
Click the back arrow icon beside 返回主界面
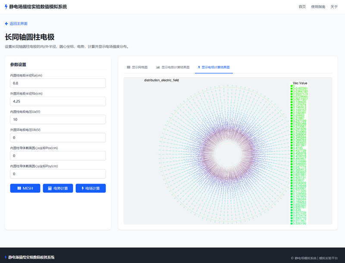tap(6, 24)
